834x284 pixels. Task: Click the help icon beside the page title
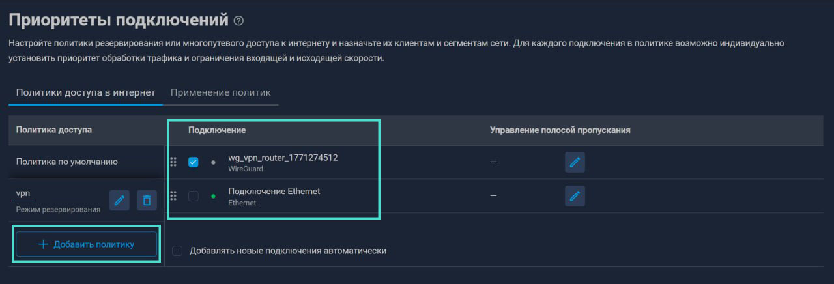[x=238, y=21]
